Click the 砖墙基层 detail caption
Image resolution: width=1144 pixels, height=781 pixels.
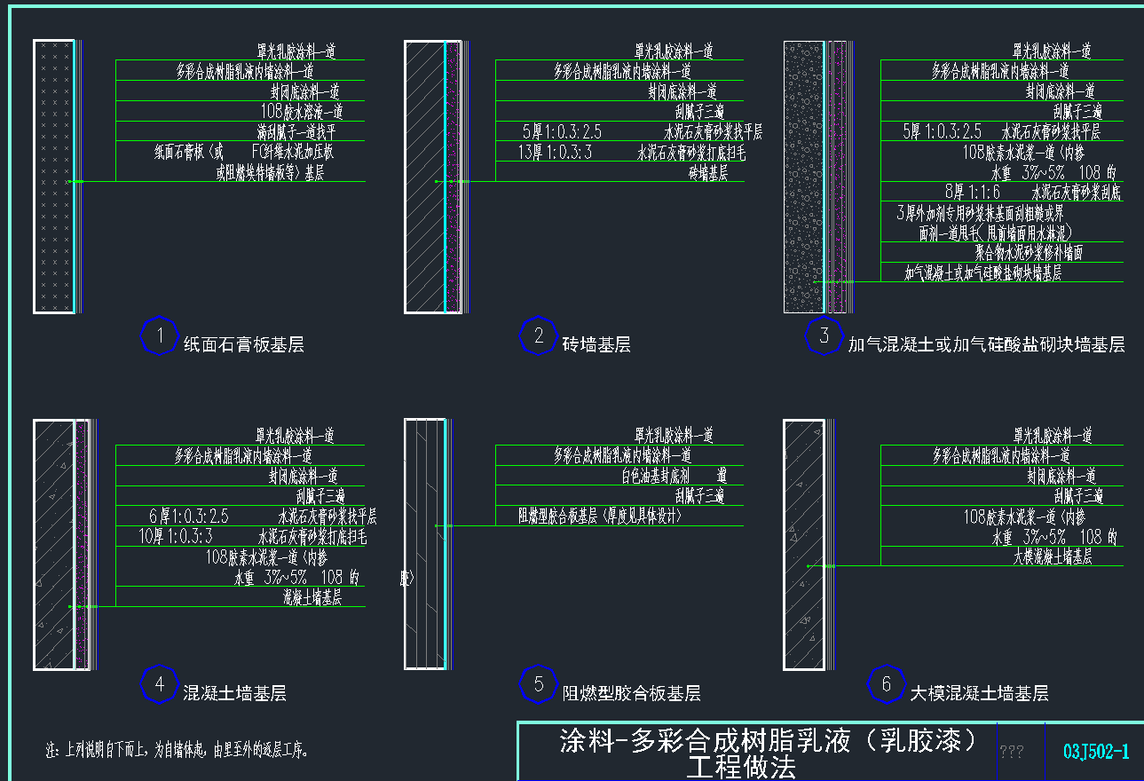[x=596, y=345]
